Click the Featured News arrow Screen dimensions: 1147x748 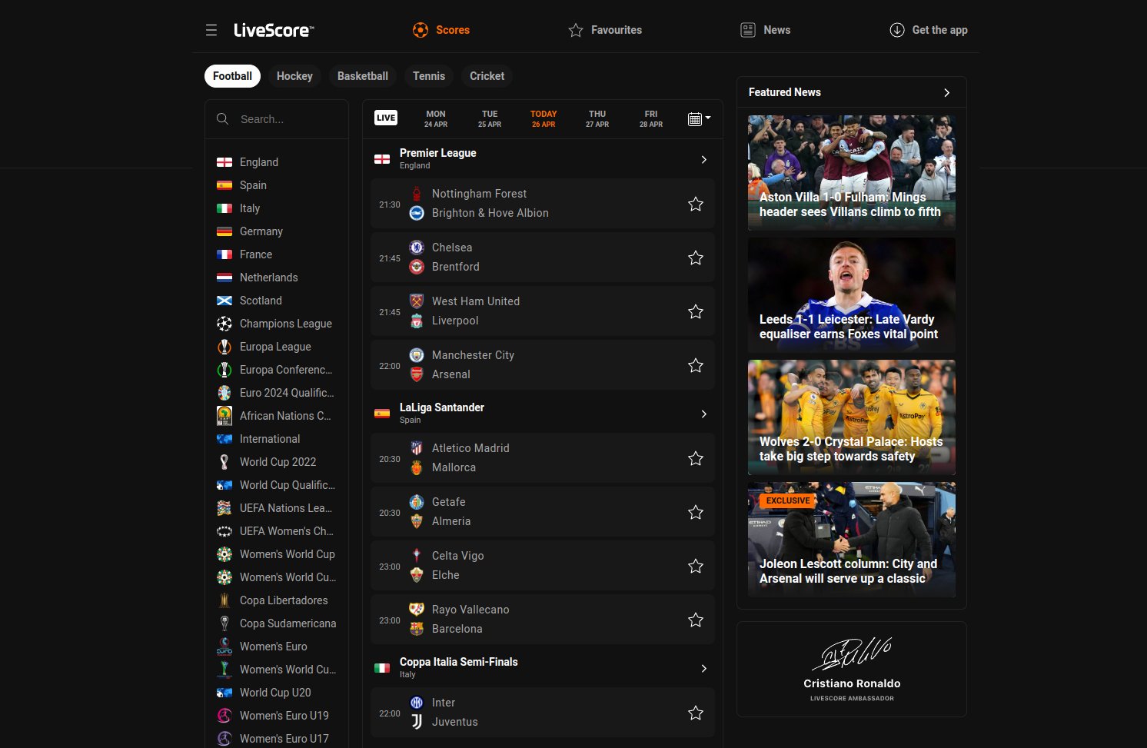[946, 92]
